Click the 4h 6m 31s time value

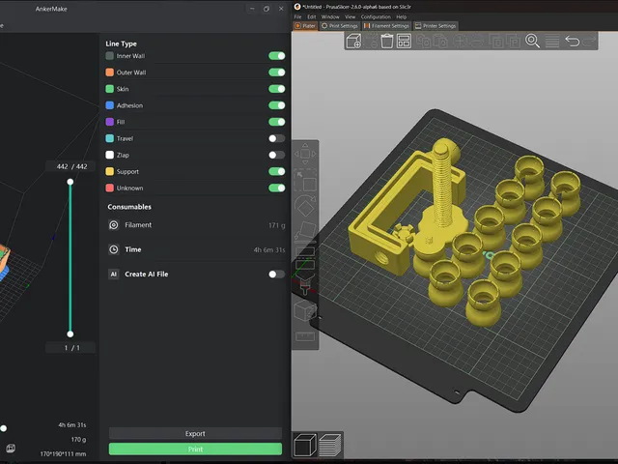click(269, 249)
